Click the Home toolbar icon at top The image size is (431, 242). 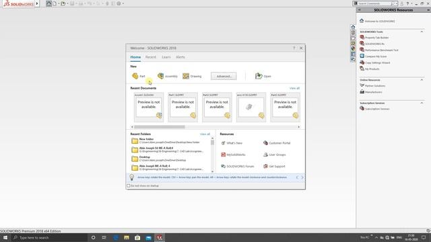point(48,3)
